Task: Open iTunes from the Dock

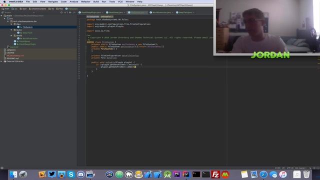Action: (x=283, y=174)
